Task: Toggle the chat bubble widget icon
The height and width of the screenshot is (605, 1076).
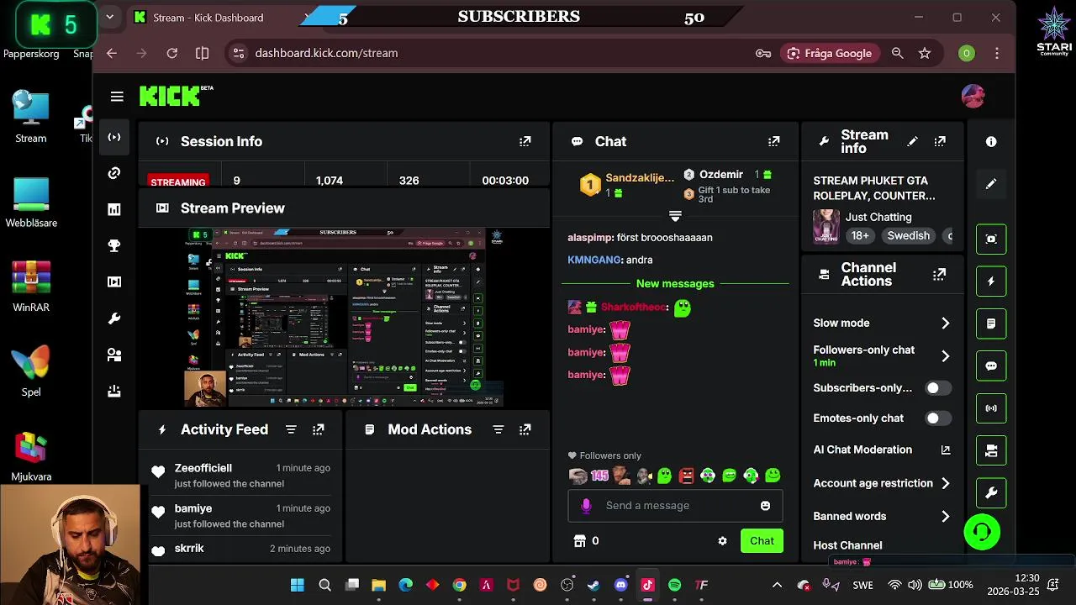Action: click(991, 366)
